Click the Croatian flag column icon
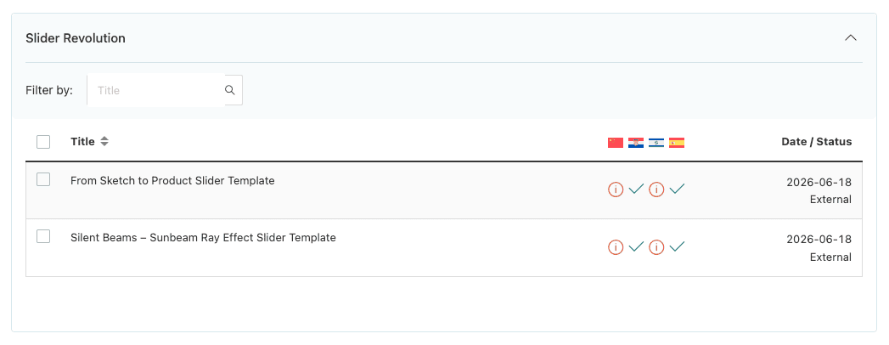The height and width of the screenshot is (345, 889). click(636, 143)
